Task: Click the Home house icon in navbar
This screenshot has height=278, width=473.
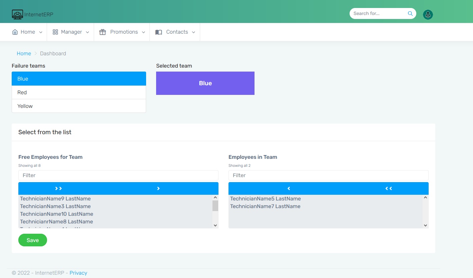Action: tap(15, 32)
